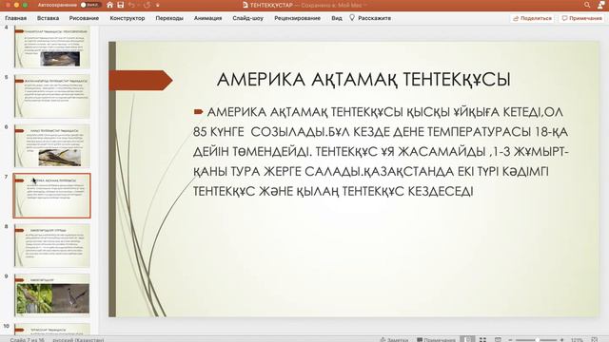
Task: Adjust the zoom slider handle in status bar
Action: [x=537, y=340]
